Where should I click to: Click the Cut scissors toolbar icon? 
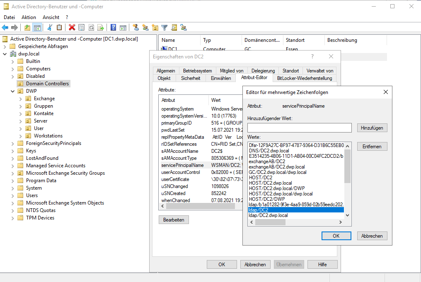50,28
